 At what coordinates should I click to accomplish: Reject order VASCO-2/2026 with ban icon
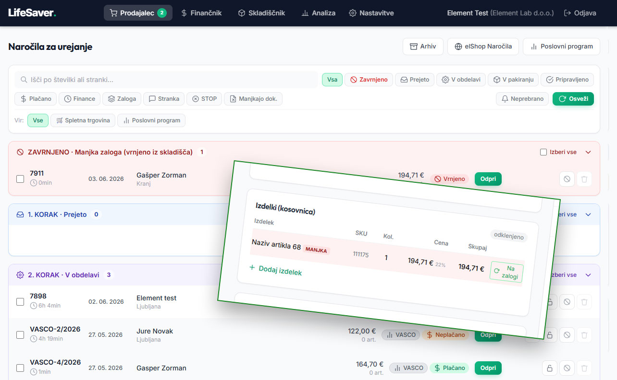[567, 335]
